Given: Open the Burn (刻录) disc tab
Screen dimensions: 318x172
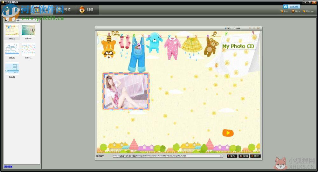Looking at the screenshot, I should [88, 10].
